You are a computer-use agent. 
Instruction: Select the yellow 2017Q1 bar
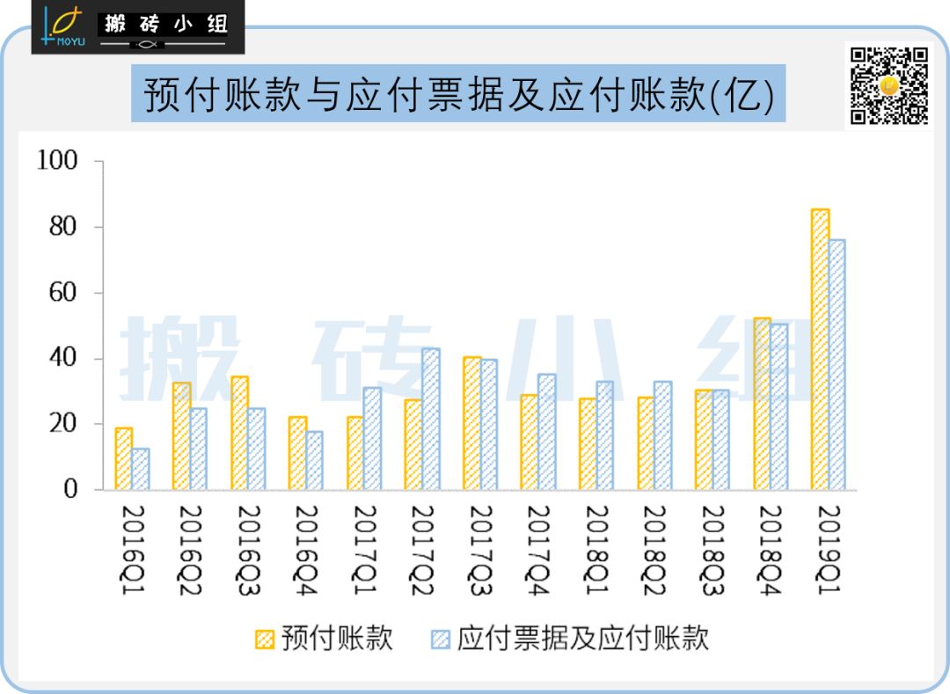(355, 453)
